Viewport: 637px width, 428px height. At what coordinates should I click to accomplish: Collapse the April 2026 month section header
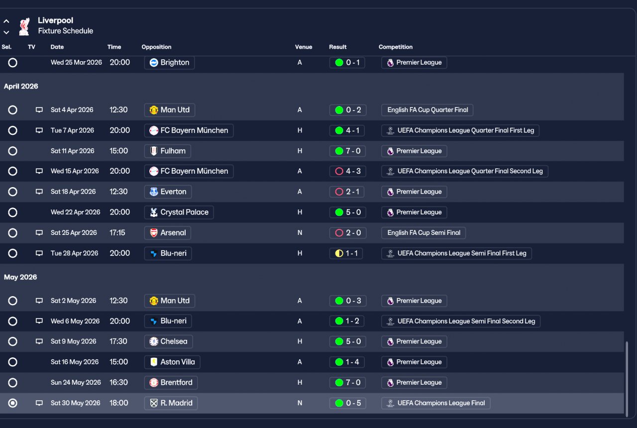(21, 87)
